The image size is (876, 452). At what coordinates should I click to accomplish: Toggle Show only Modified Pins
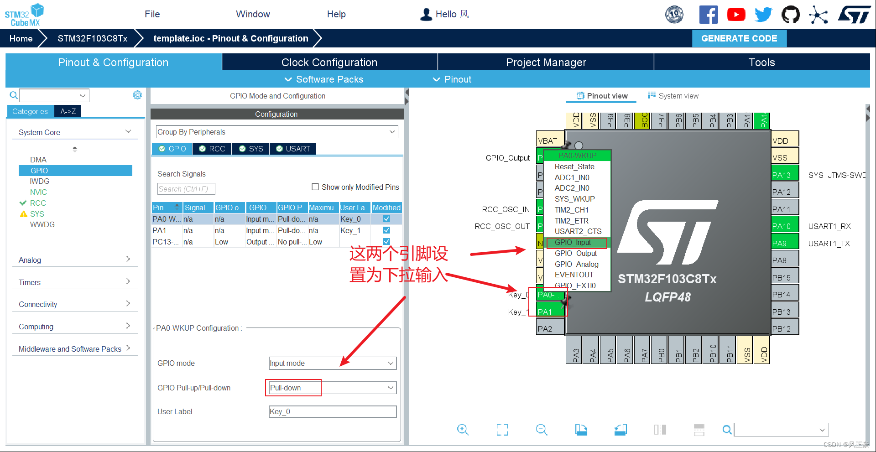click(315, 187)
